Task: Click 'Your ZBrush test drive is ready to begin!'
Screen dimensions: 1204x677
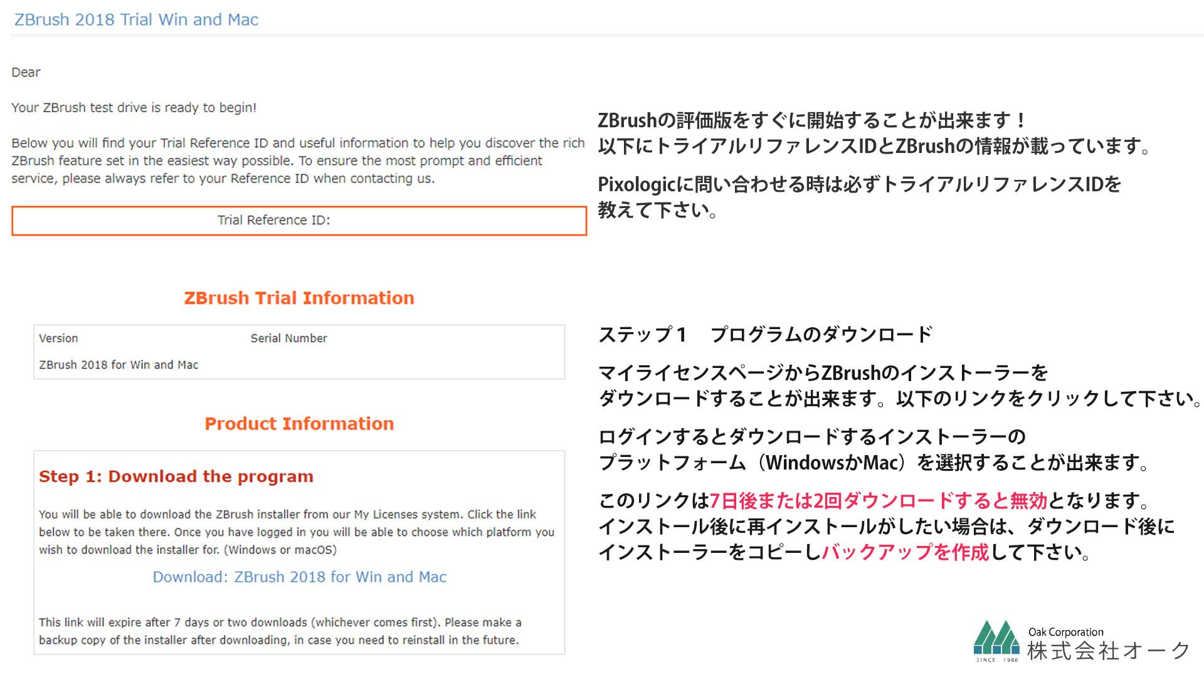Action: point(134,108)
